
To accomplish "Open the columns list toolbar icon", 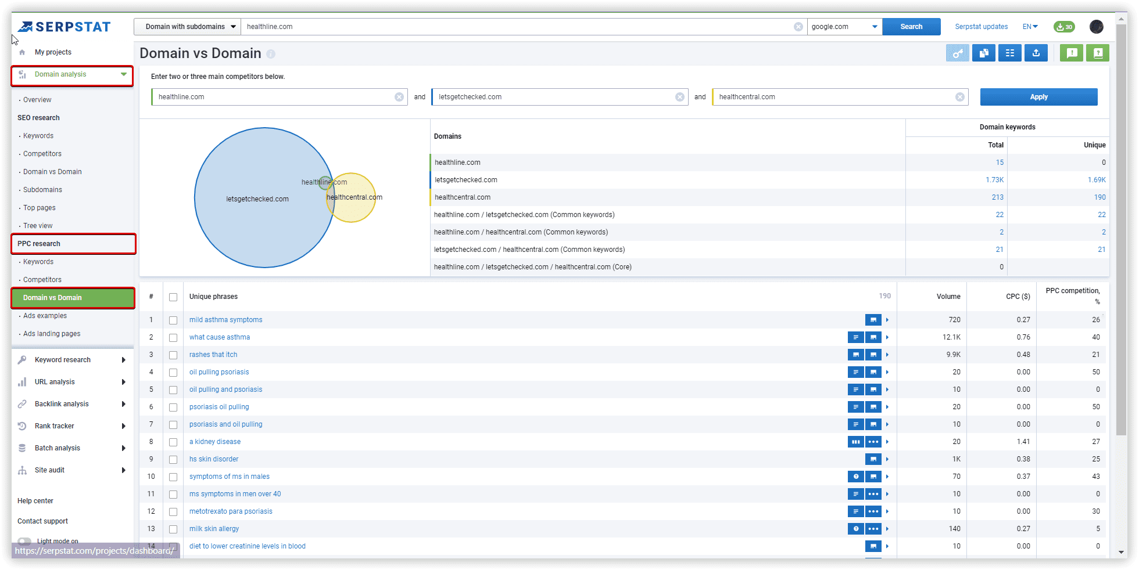I will (x=1010, y=53).
